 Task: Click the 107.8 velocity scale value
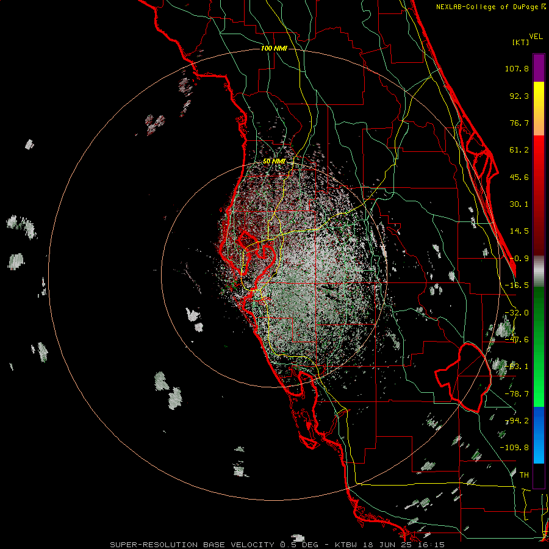pyautogui.click(x=517, y=68)
